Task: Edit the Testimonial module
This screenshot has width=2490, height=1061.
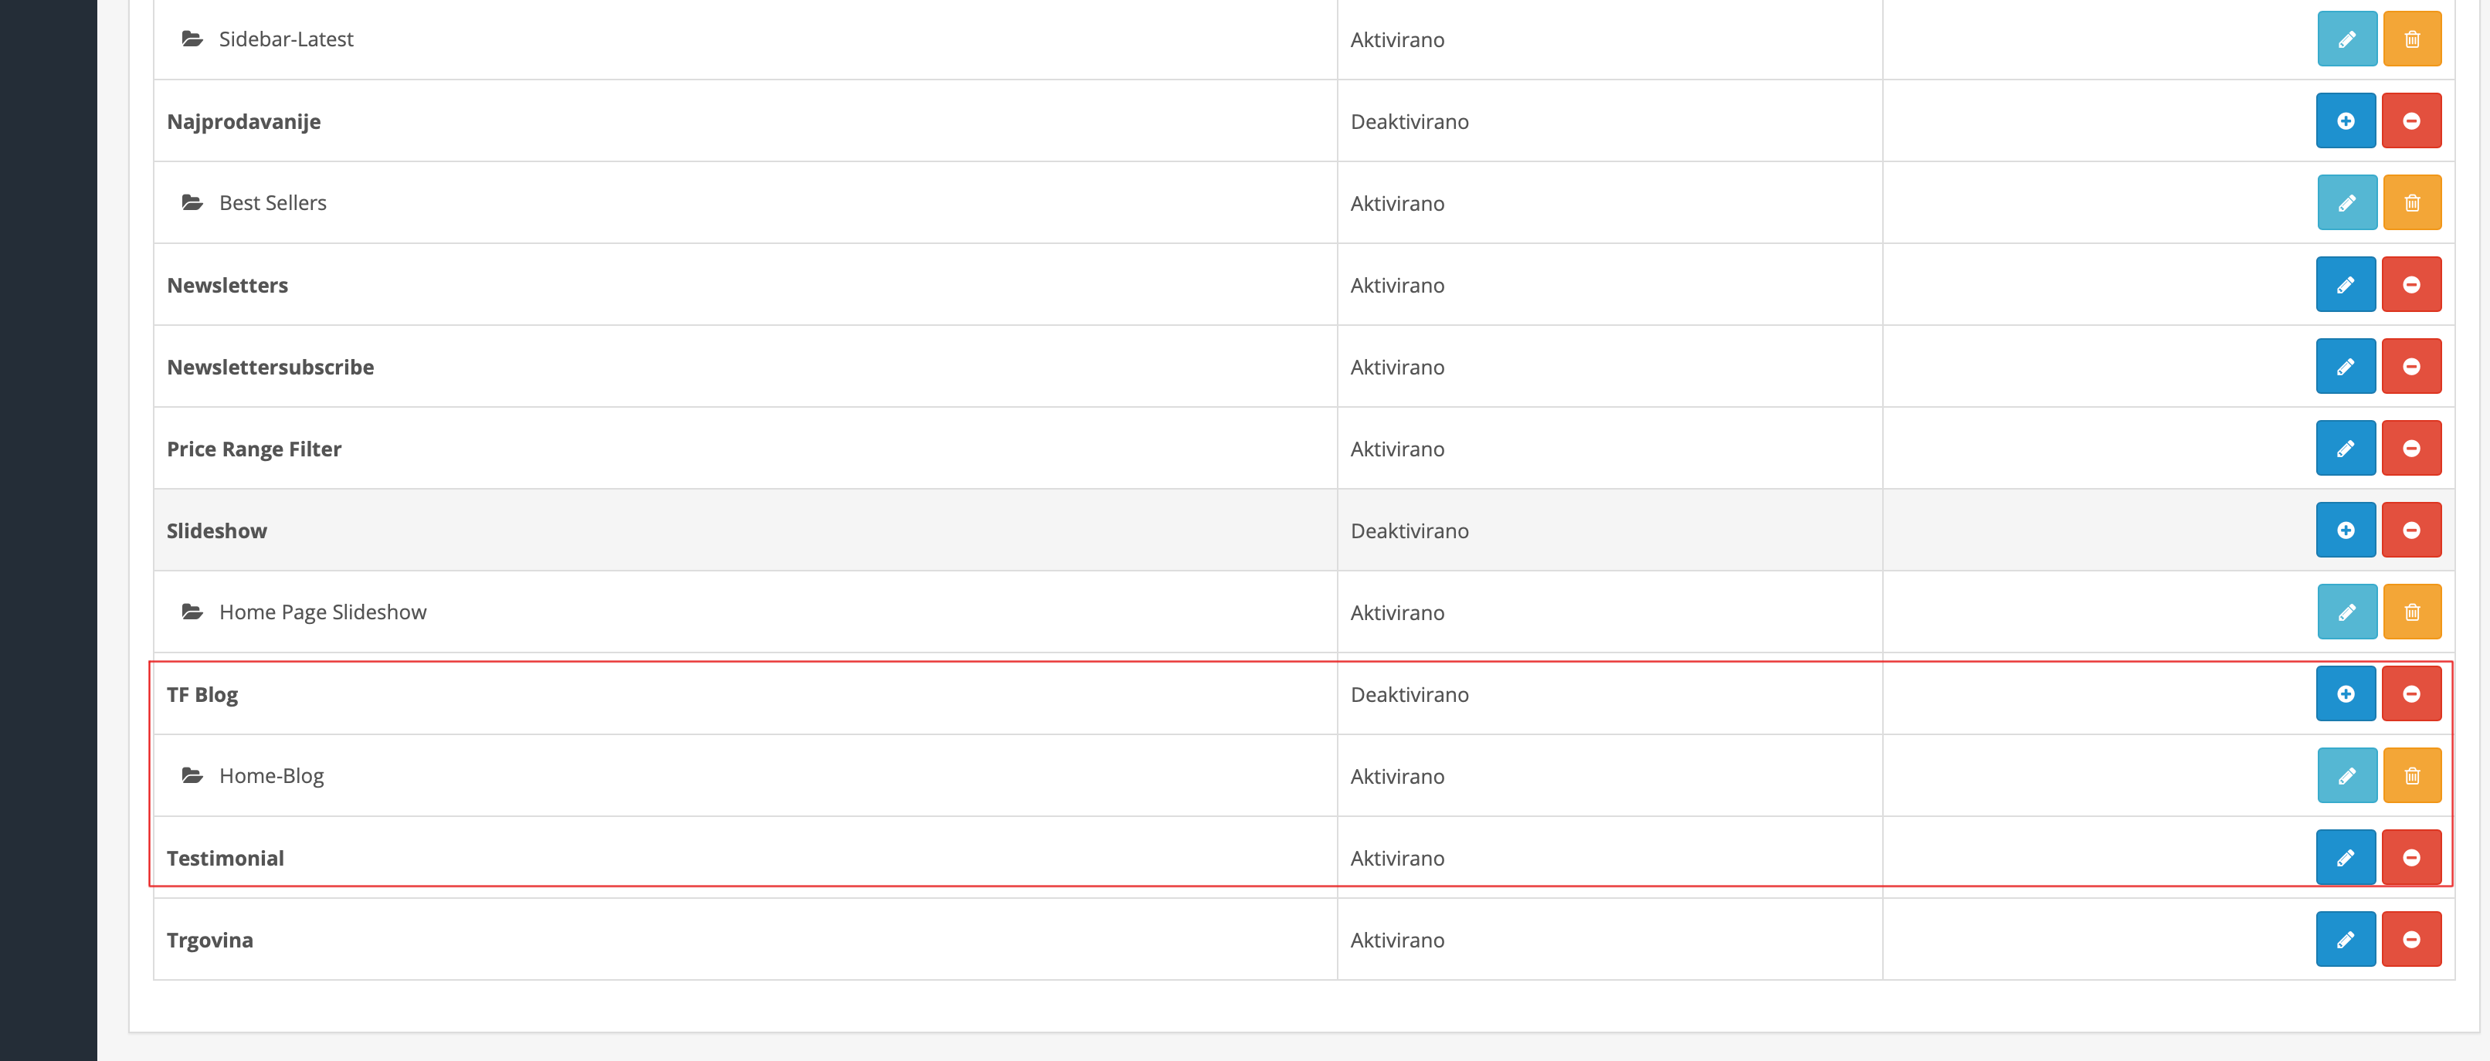Action: 2345,857
